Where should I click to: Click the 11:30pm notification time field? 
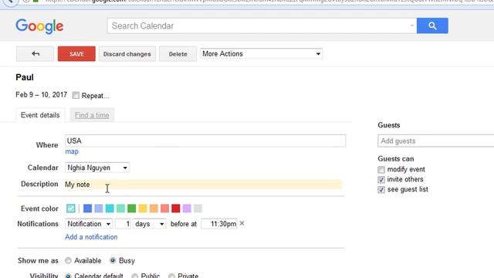(x=219, y=224)
